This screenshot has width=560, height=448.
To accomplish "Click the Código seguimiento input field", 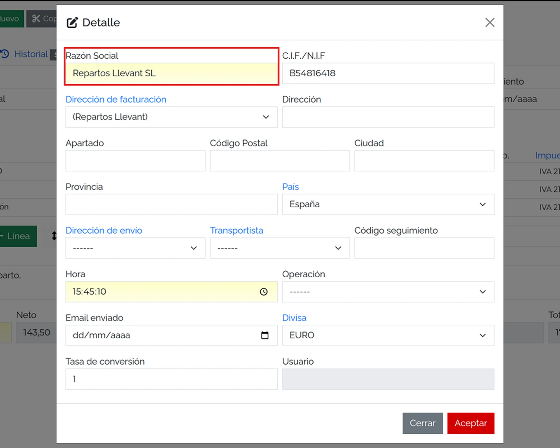I will point(424,248).
